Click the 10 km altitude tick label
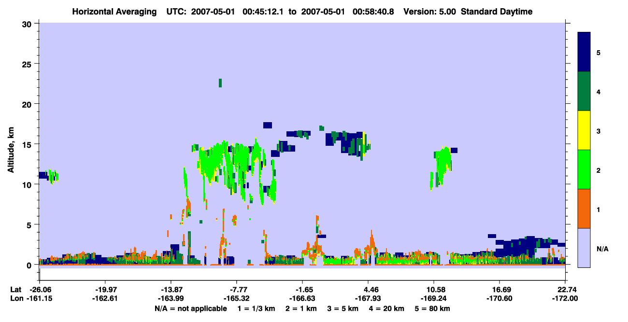The image size is (628, 322). coord(28,184)
